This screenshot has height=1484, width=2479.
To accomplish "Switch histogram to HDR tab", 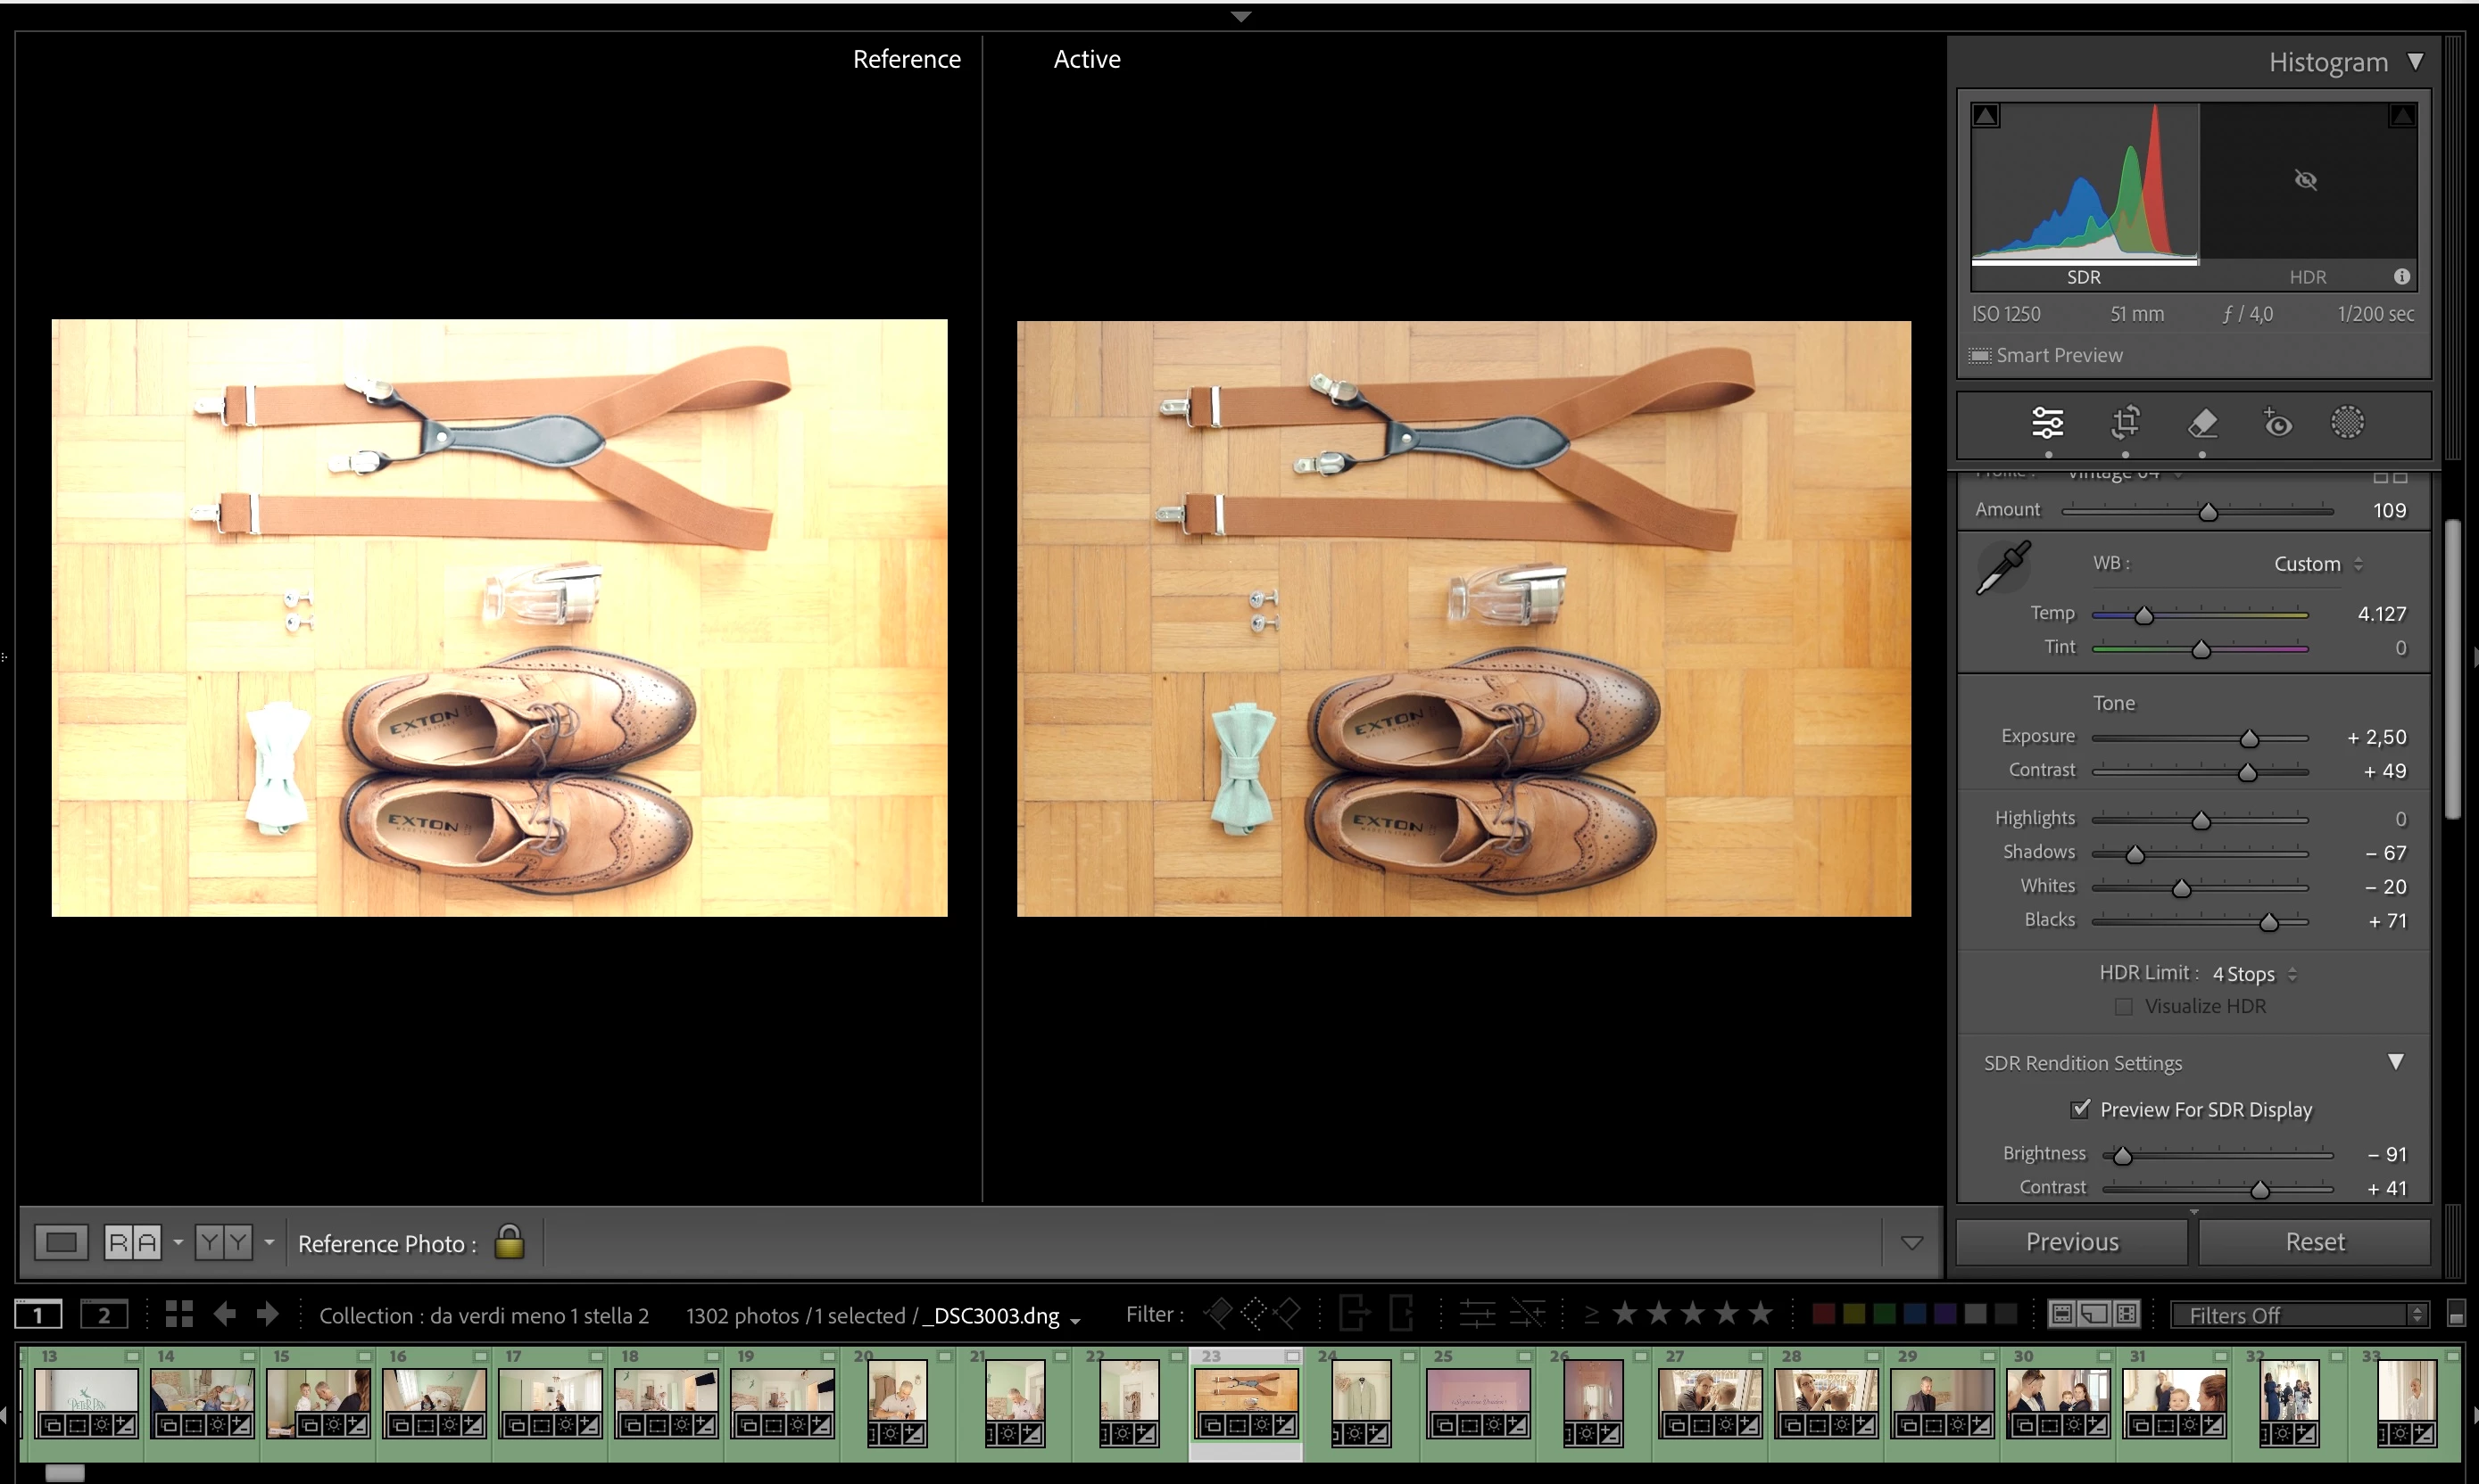I will point(2307,277).
